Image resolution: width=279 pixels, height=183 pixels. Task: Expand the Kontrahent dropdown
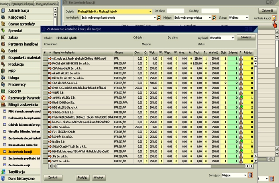click(x=155, y=18)
